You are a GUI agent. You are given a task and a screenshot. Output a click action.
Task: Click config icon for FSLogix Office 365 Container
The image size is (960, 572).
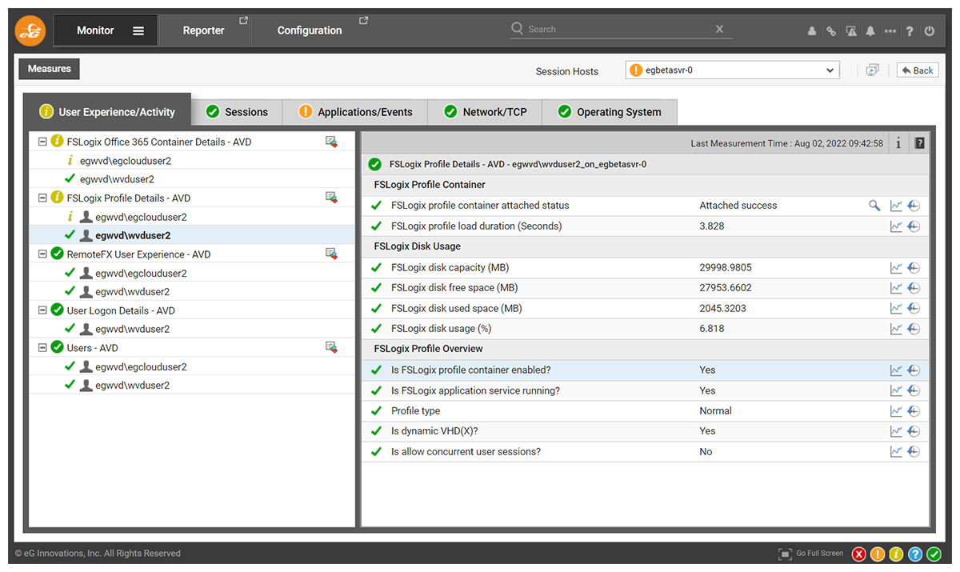(x=331, y=142)
